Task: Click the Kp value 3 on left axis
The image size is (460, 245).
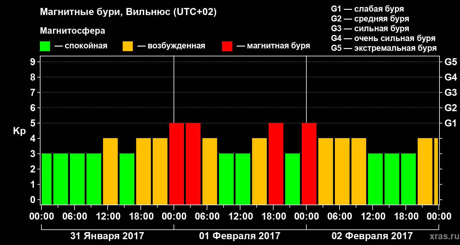Action: pyautogui.click(x=33, y=154)
